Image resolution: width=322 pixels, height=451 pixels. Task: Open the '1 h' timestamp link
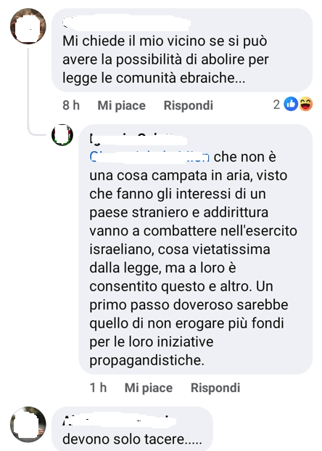coord(98,388)
